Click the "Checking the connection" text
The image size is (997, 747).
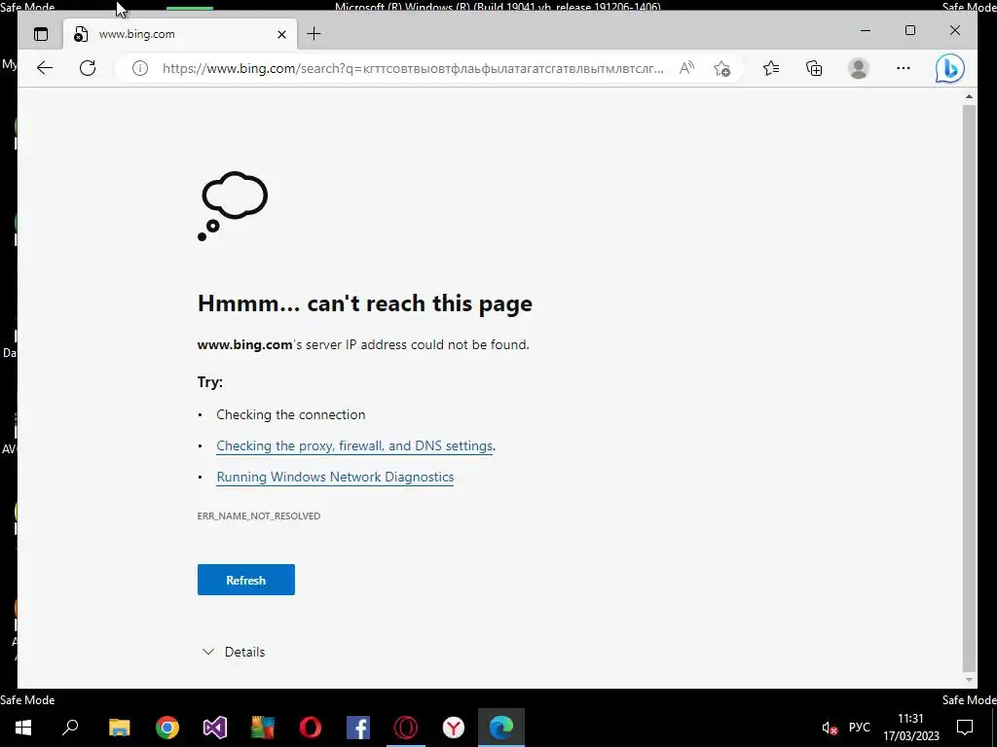click(290, 414)
